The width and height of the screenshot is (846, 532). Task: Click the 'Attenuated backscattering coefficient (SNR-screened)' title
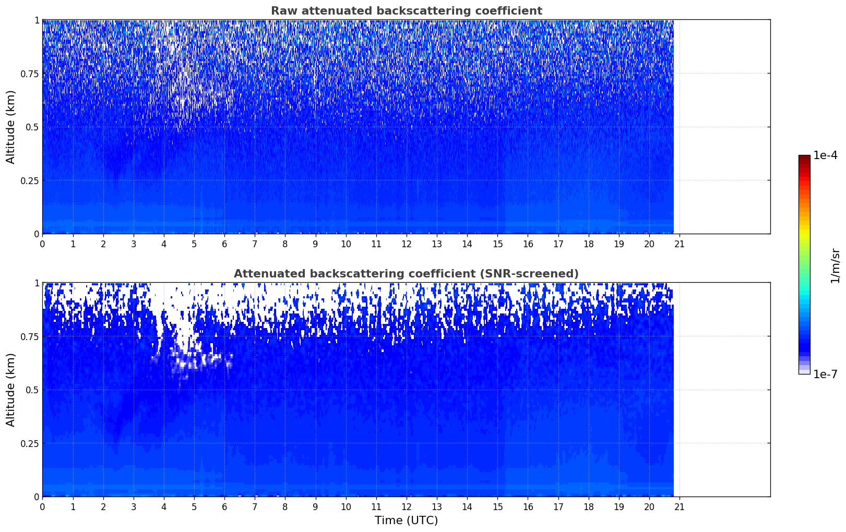pyautogui.click(x=406, y=274)
